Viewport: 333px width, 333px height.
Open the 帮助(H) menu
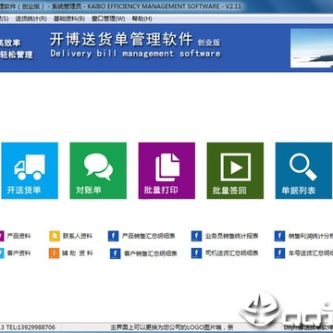[x=142, y=18]
